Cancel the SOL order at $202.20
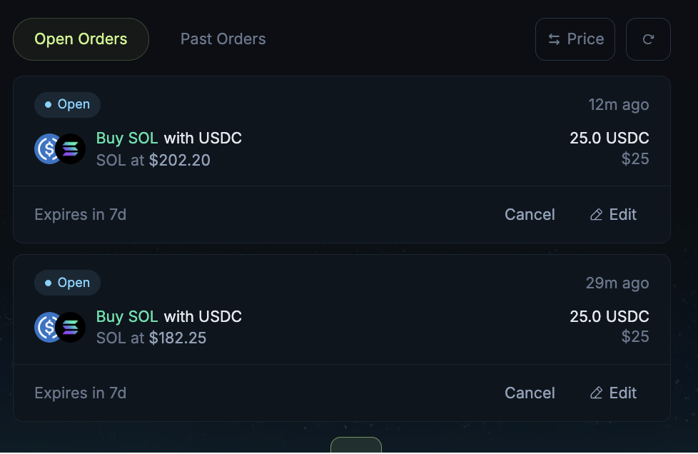The image size is (698, 454). [530, 215]
